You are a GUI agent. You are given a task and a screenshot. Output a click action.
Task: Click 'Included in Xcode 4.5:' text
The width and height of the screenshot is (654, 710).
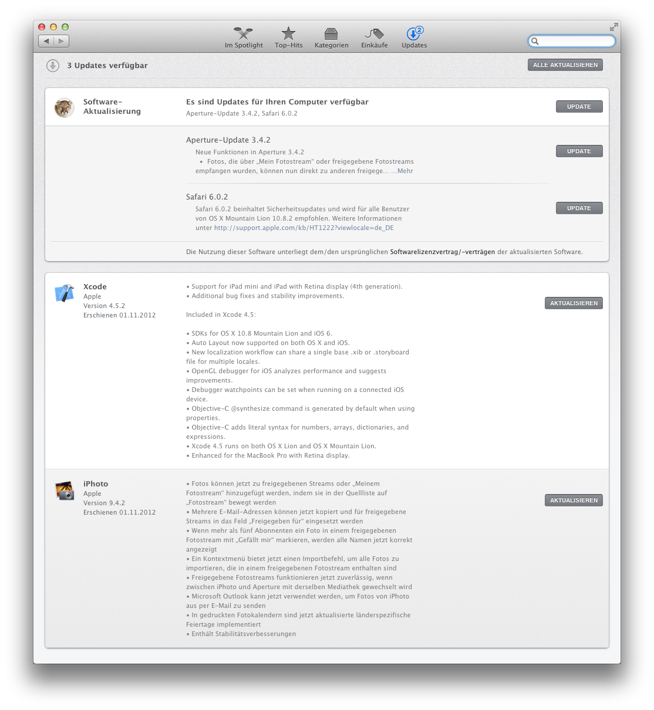(221, 315)
